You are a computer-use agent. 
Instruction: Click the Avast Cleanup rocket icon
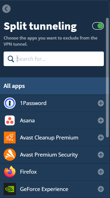(10, 138)
